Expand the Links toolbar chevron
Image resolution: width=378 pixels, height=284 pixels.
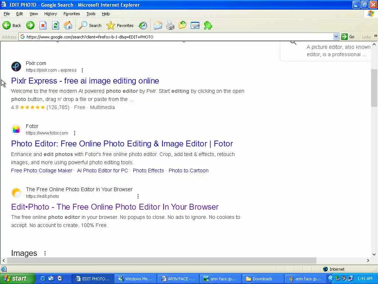pyautogui.click(x=375, y=36)
